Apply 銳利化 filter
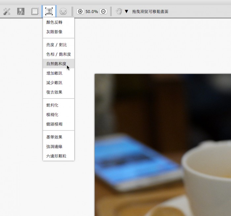 pos(58,105)
